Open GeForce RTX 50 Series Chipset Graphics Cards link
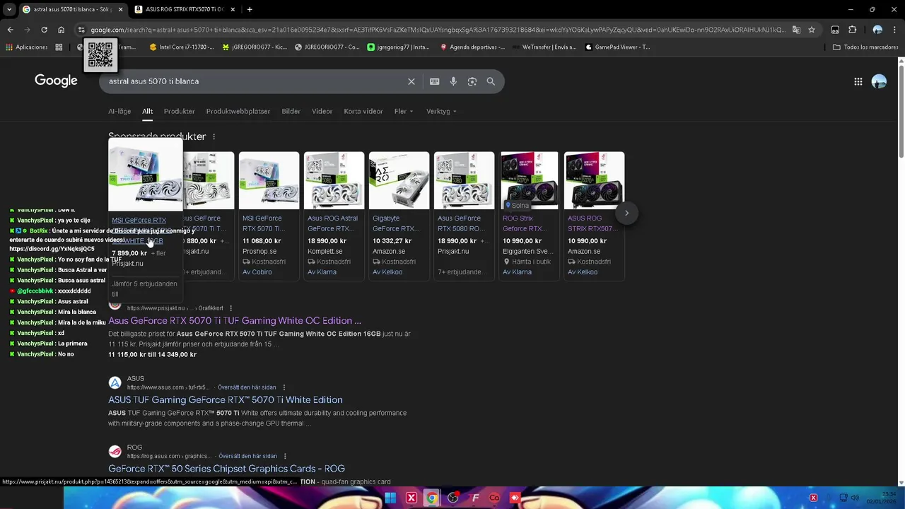This screenshot has width=905, height=509. 226,468
